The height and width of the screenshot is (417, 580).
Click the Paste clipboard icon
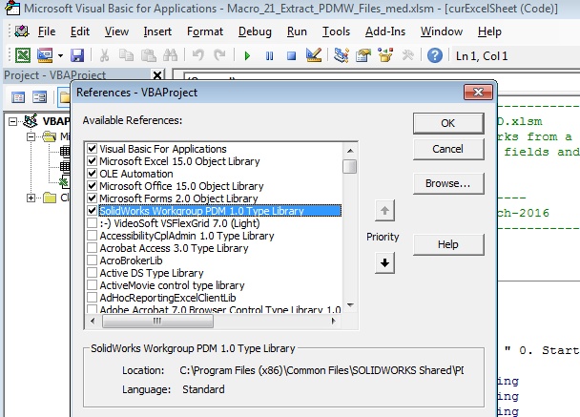tap(148, 56)
